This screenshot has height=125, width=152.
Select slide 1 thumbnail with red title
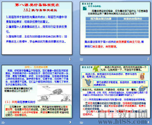click(37, 28)
